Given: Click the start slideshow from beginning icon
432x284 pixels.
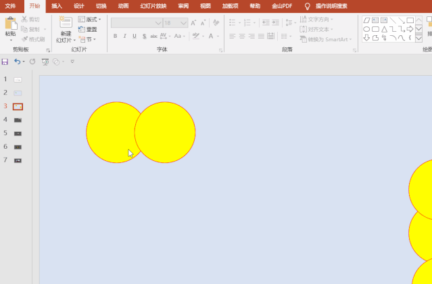Looking at the screenshot, I should click(45, 62).
